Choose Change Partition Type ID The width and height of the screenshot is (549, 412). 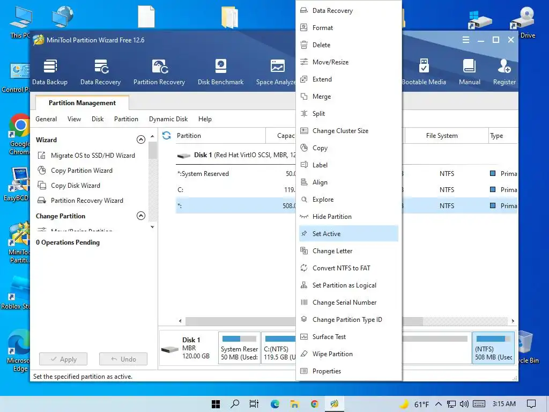pyautogui.click(x=348, y=320)
